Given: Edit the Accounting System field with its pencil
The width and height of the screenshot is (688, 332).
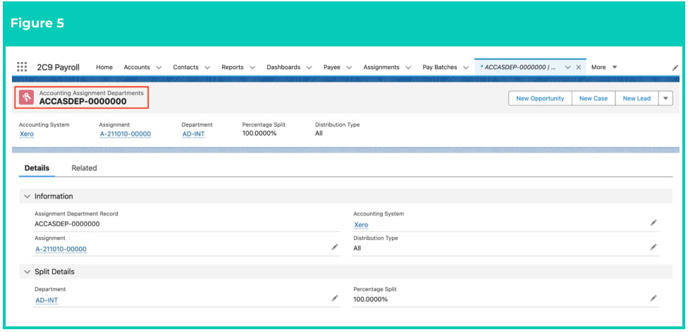Looking at the screenshot, I should [653, 223].
